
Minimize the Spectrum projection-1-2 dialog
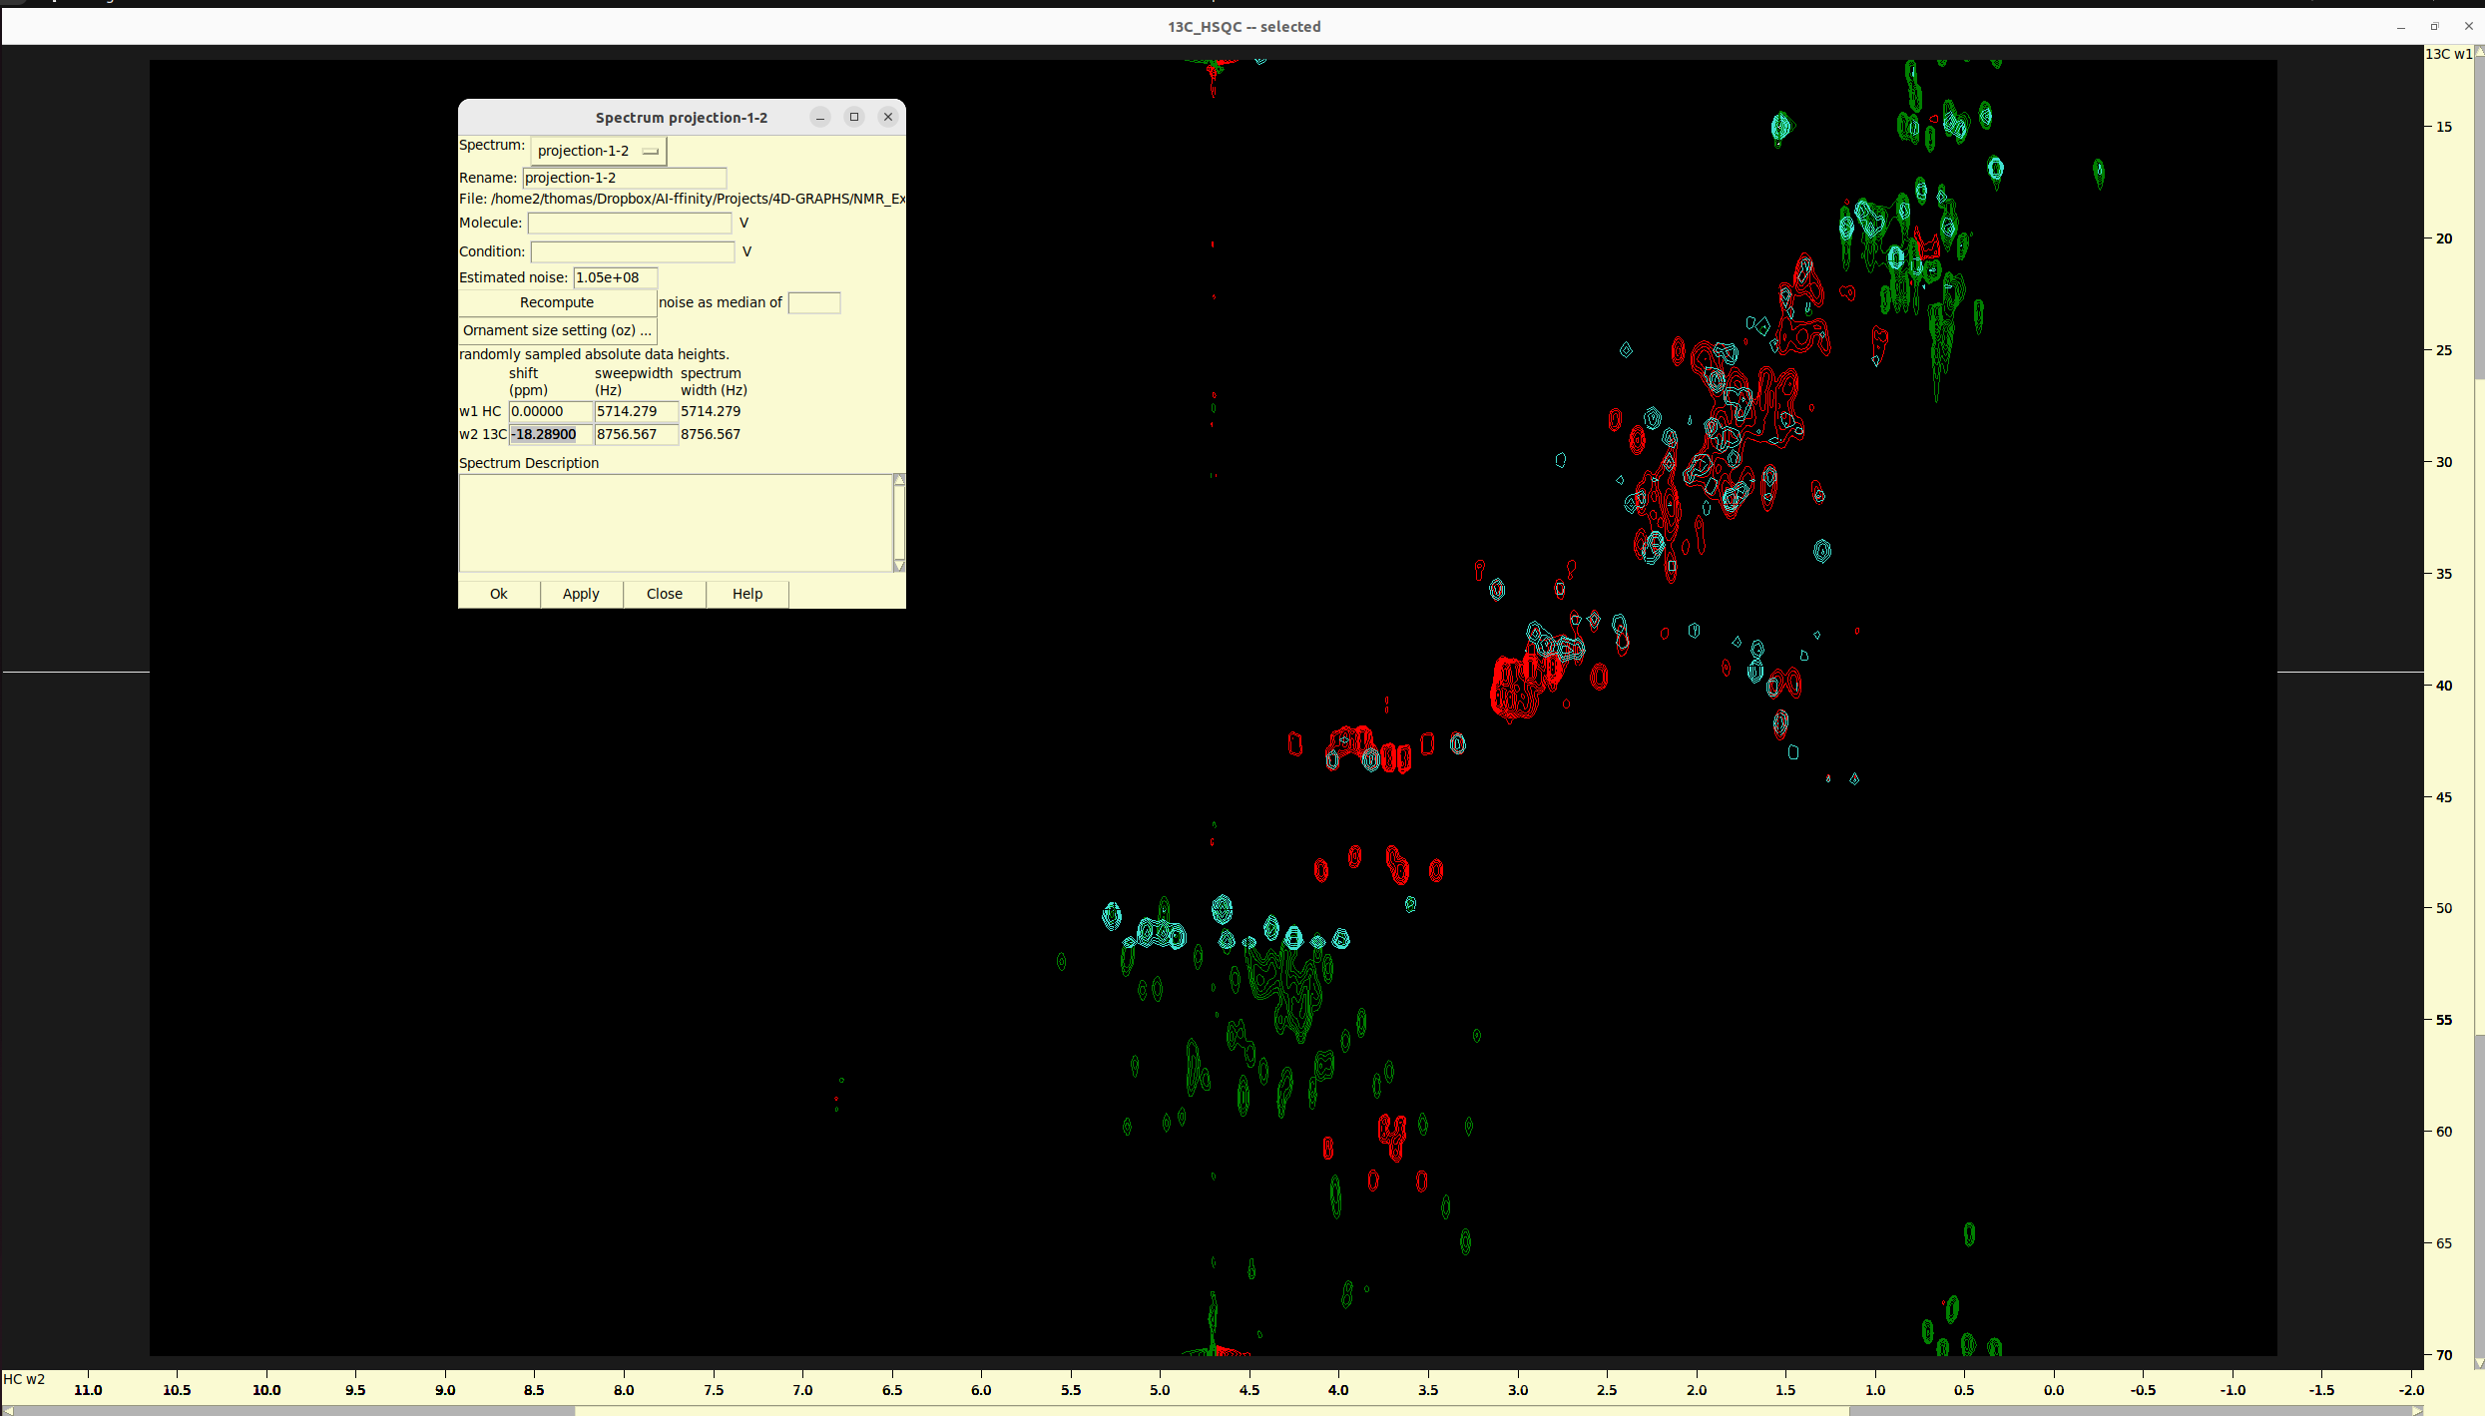[x=820, y=118]
